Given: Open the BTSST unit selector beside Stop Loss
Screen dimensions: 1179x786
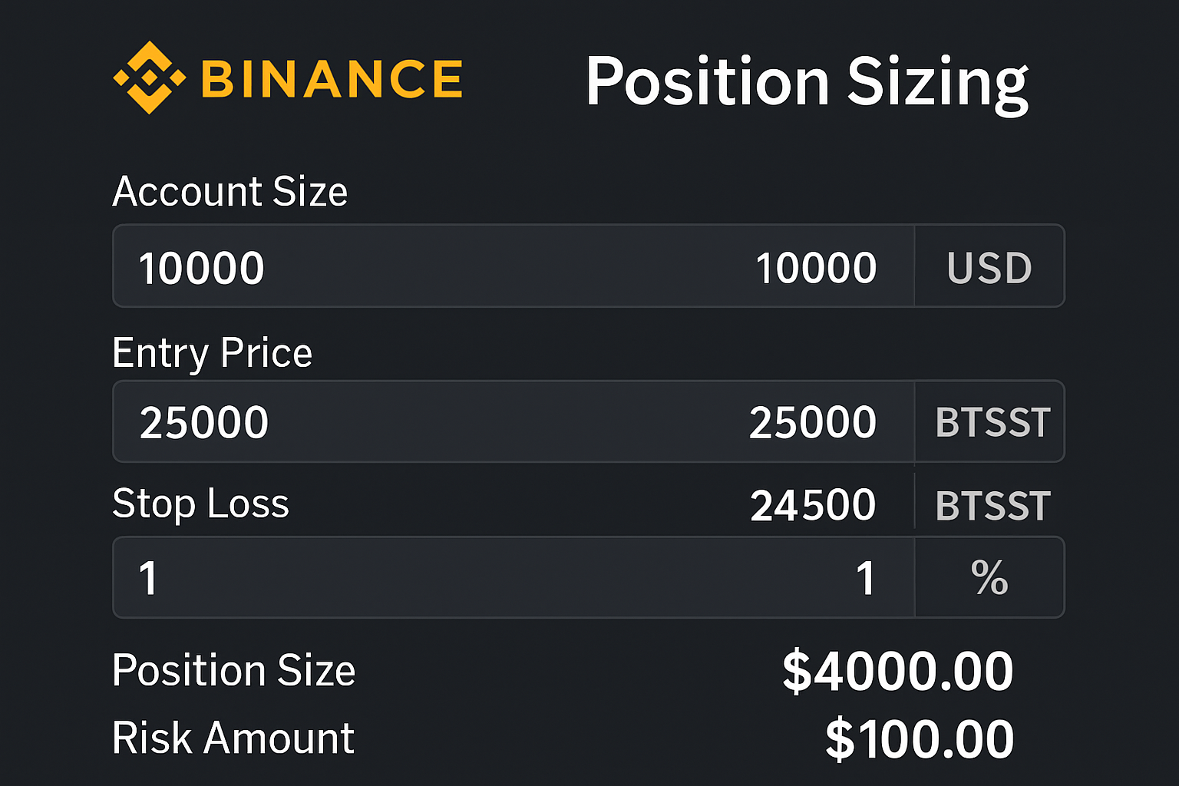Looking at the screenshot, I should (991, 504).
